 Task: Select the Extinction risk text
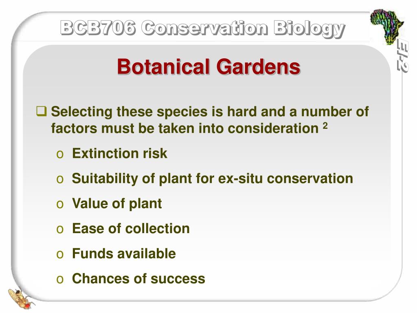[120, 153]
